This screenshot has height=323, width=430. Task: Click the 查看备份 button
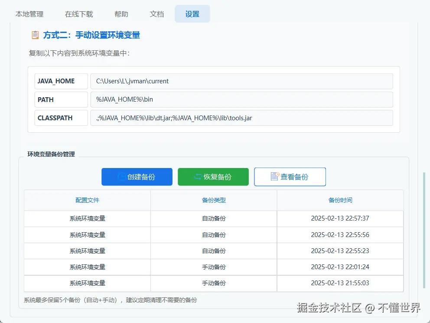290,177
